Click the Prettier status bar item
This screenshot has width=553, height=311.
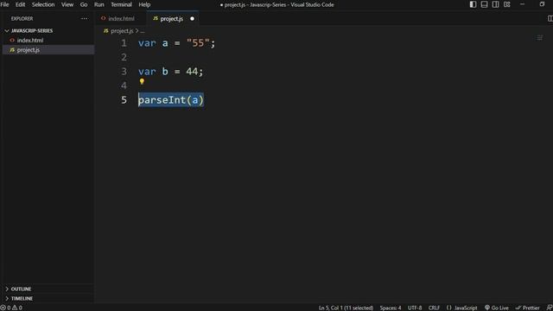tap(528, 308)
